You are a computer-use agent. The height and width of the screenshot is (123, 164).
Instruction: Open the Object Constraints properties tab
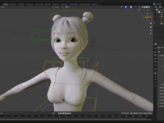pyautogui.click(x=155, y=80)
